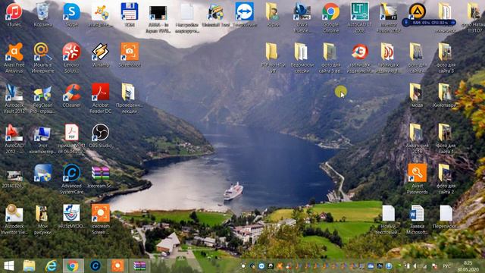Click the AIMP RAM/CPU monitor widget
The image size is (485, 273).
pos(430,22)
